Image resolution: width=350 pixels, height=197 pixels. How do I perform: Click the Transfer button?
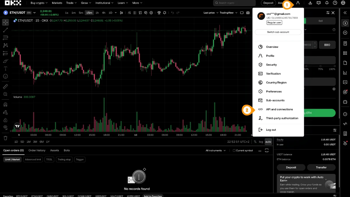pyautogui.click(x=321, y=168)
